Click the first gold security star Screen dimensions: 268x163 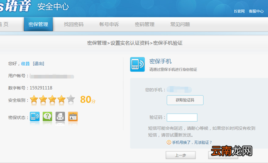[x=34, y=99]
